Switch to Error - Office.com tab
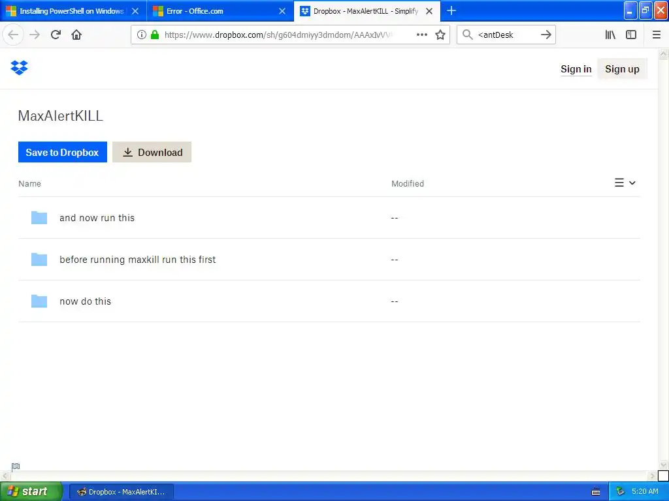The height and width of the screenshot is (501, 669). [x=220, y=11]
